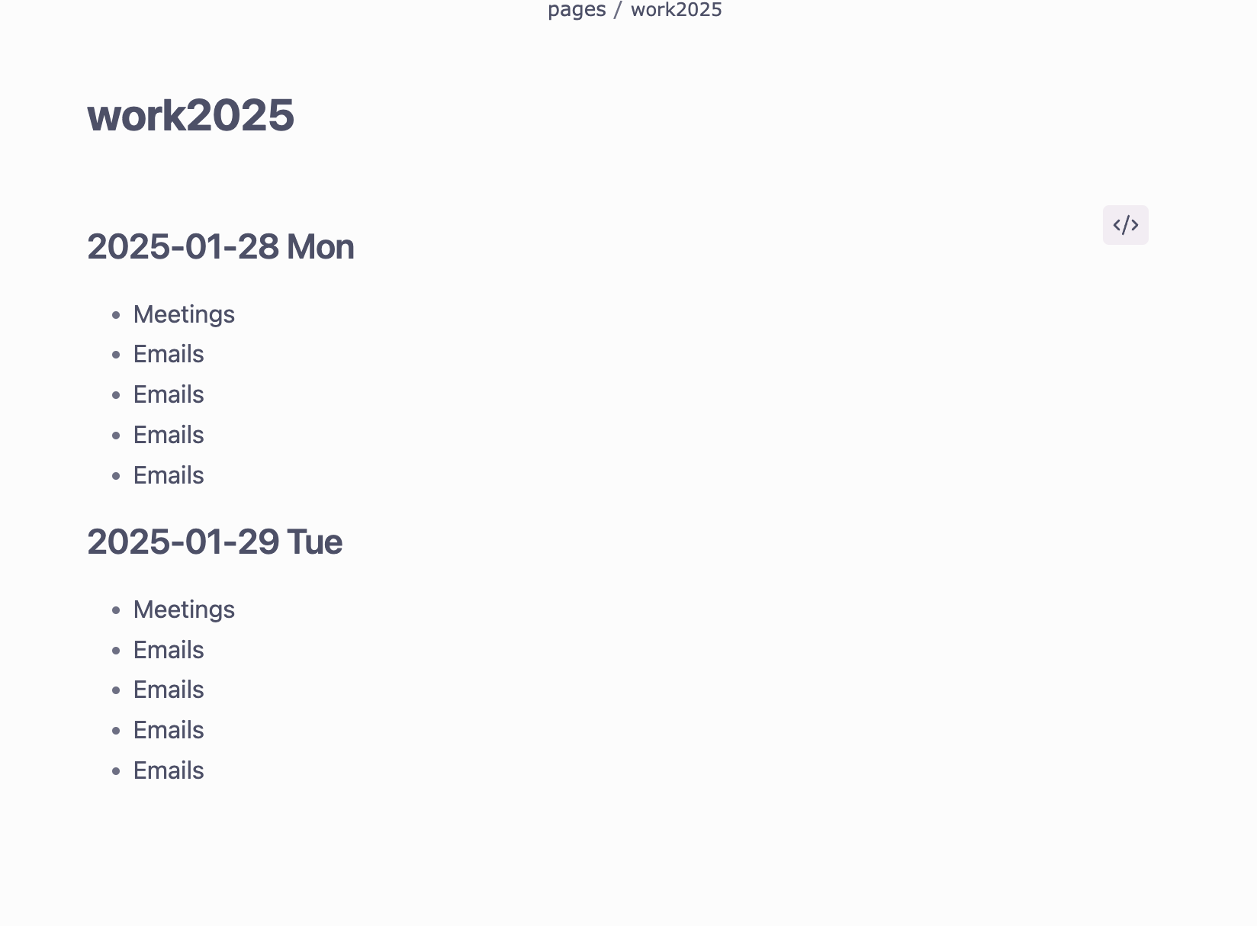
Task: Click the bullet dot beside Monday's Meetings
Action: [x=116, y=314]
